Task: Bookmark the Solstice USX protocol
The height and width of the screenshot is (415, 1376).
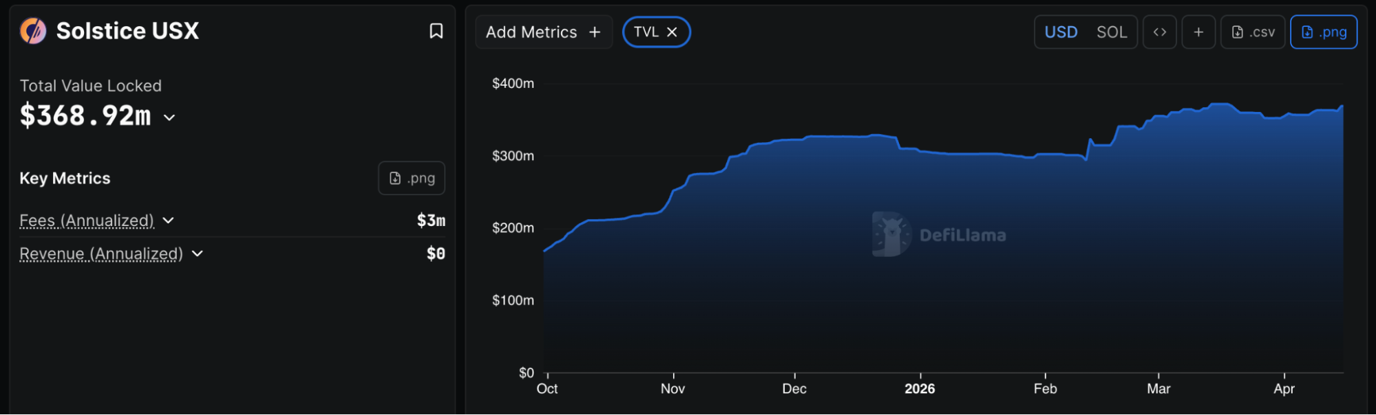Action: [436, 31]
